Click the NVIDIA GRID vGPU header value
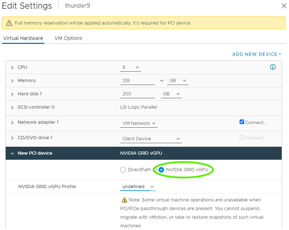This screenshot has width=289, height=230. (141, 153)
